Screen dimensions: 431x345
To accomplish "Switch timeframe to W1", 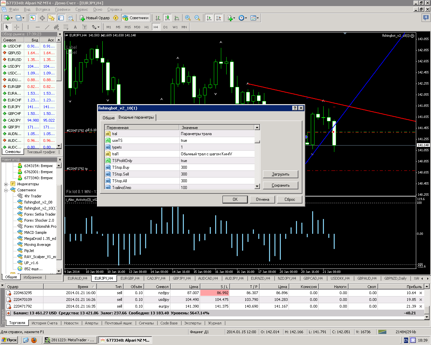I will [175, 27].
